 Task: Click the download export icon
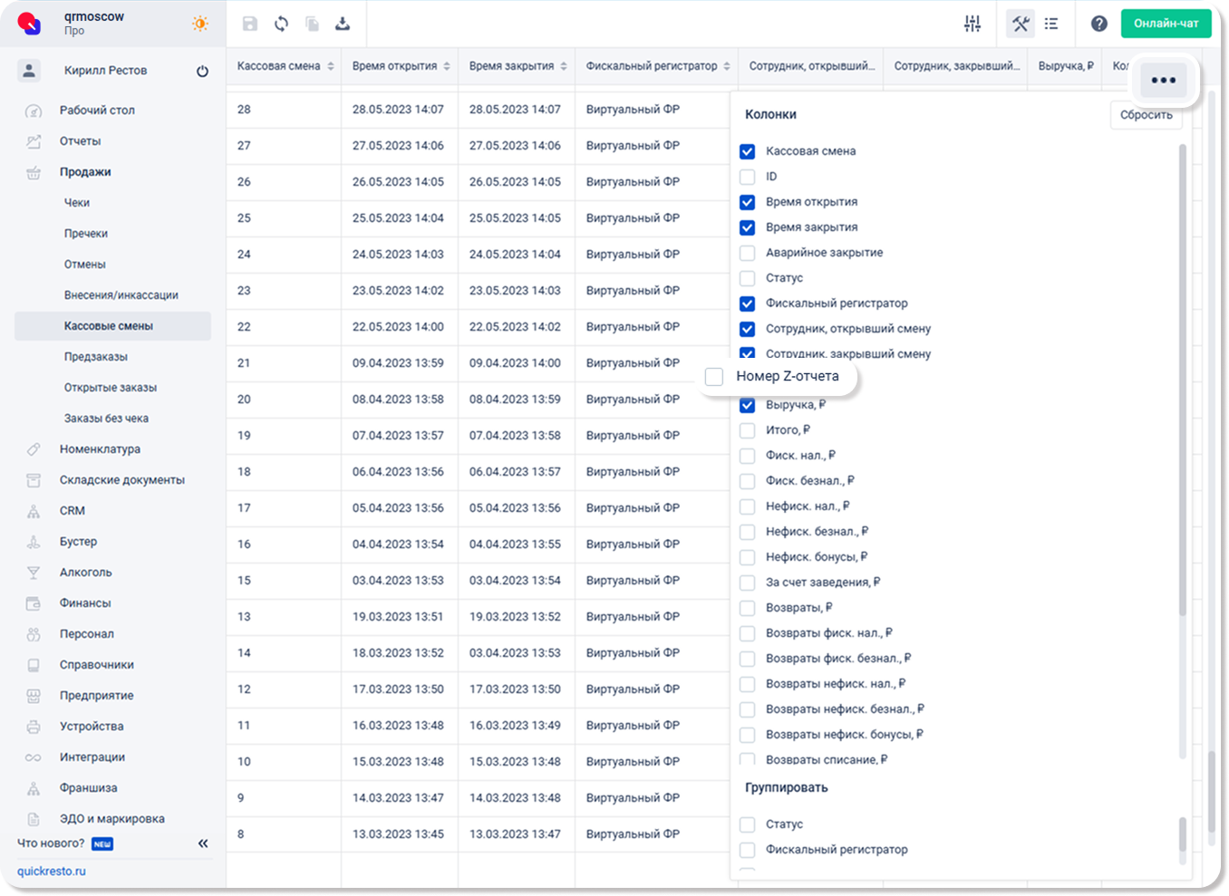343,24
